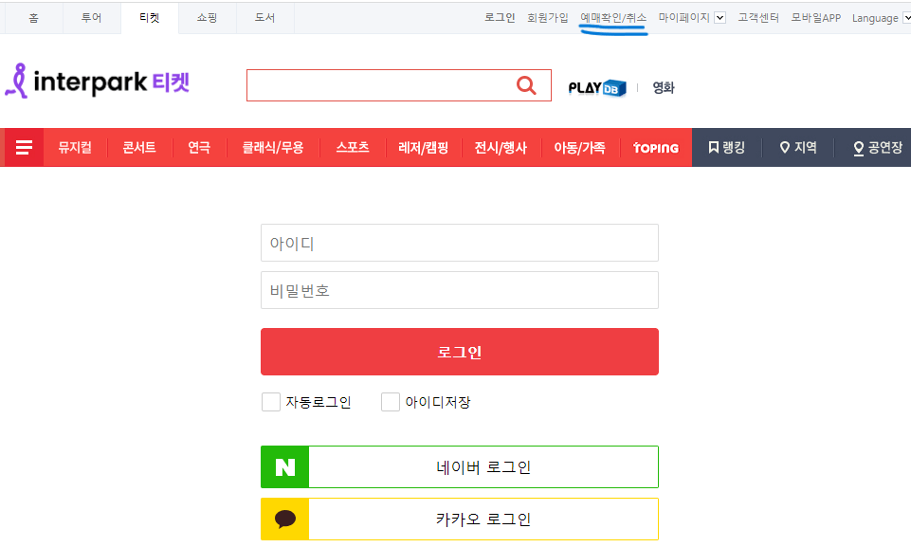Open the 콘서트 category
This screenshot has width=911, height=547.
(x=139, y=148)
